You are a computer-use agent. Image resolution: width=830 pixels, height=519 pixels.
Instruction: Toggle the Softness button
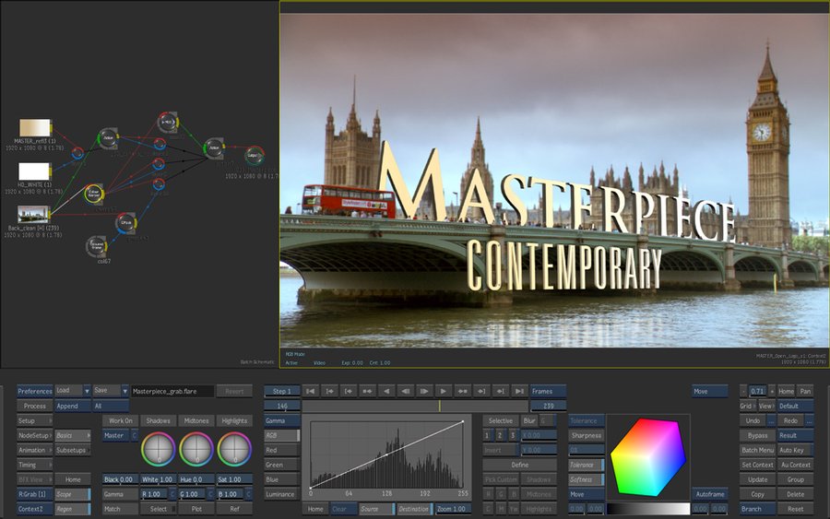click(x=587, y=479)
